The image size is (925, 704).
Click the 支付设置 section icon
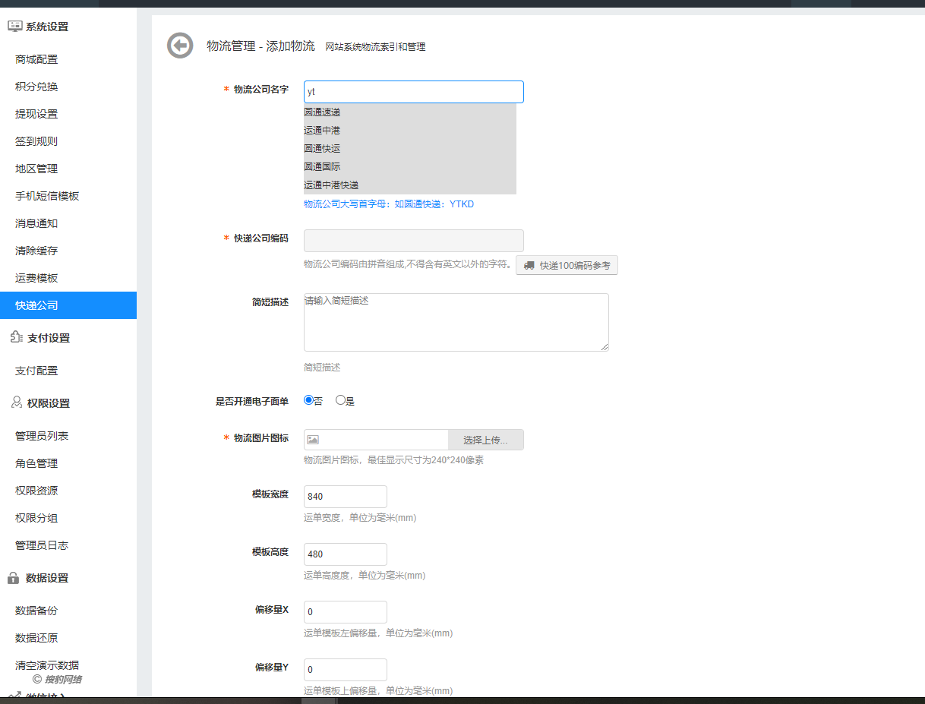coord(15,337)
